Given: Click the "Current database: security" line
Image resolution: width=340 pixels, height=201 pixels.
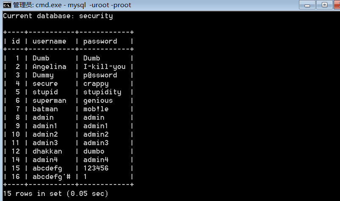Looking at the screenshot, I should pyautogui.click(x=58, y=16).
